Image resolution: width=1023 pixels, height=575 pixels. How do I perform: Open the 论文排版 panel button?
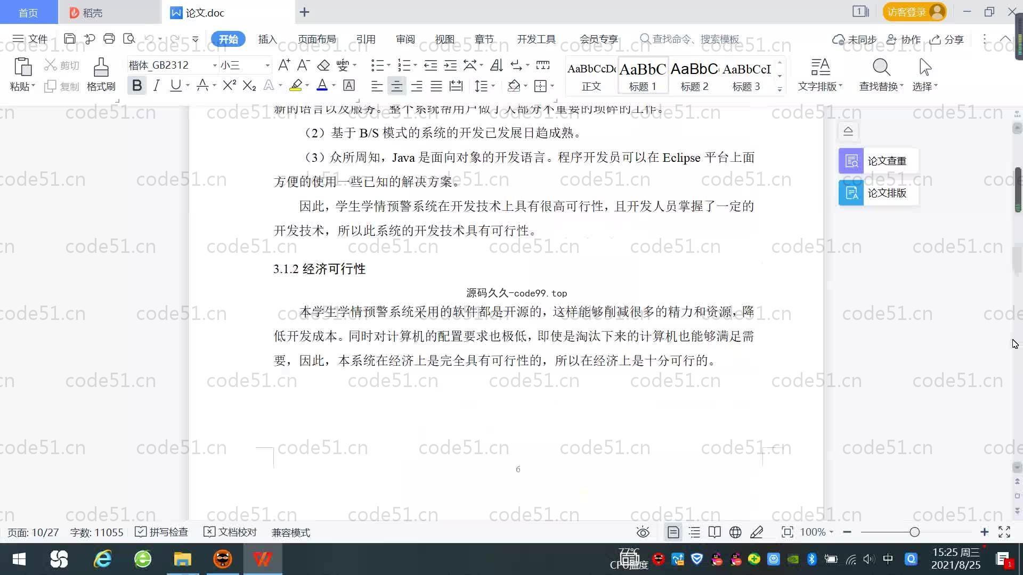click(x=878, y=193)
